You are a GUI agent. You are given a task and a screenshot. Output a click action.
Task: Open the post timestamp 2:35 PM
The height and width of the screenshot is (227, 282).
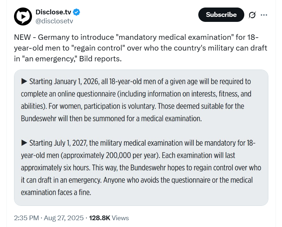tap(27, 218)
